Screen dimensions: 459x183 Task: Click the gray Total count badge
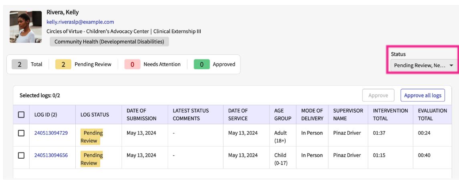click(x=20, y=64)
